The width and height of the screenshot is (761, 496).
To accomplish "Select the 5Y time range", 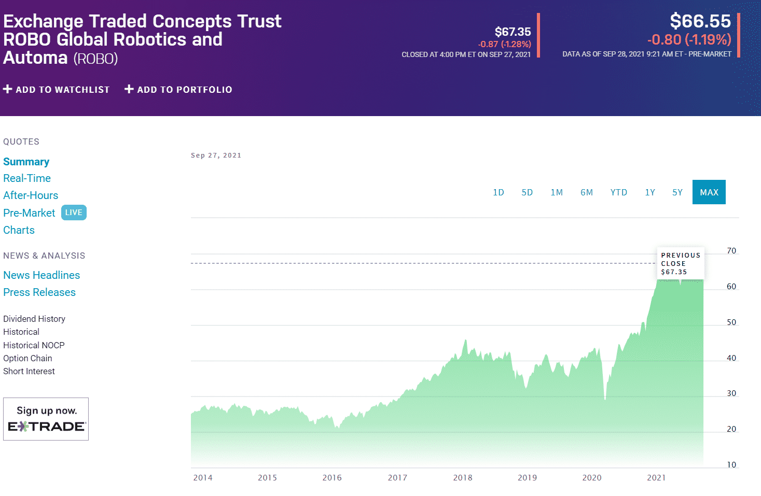I will (677, 192).
